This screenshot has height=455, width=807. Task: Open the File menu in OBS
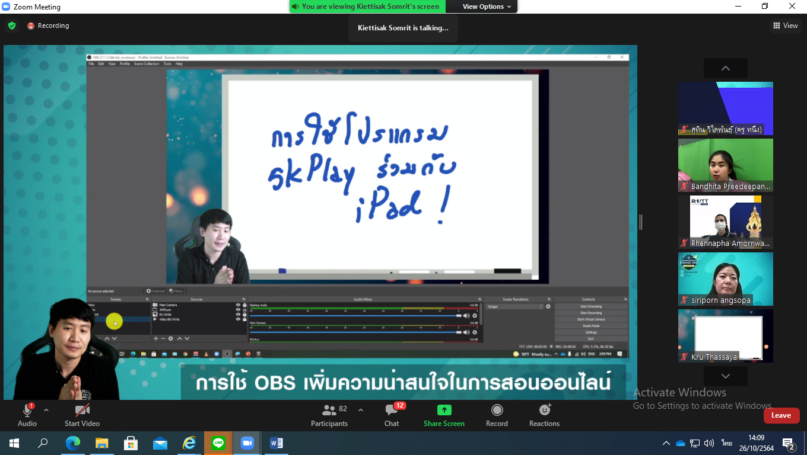point(91,63)
